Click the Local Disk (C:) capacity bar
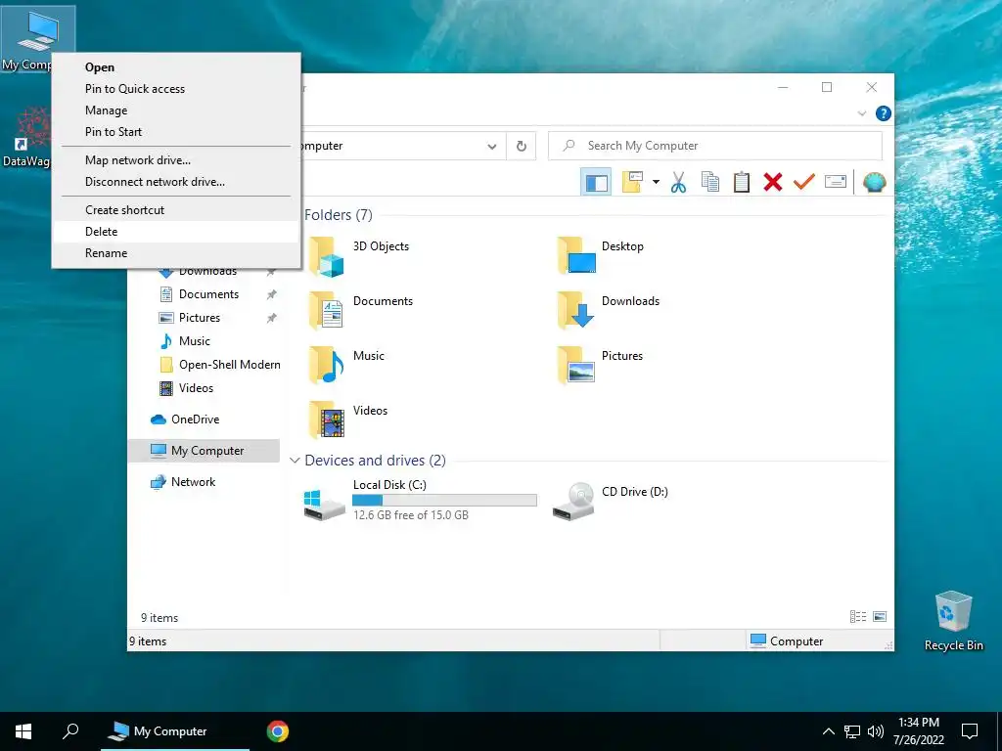The image size is (1002, 751). coord(445,501)
